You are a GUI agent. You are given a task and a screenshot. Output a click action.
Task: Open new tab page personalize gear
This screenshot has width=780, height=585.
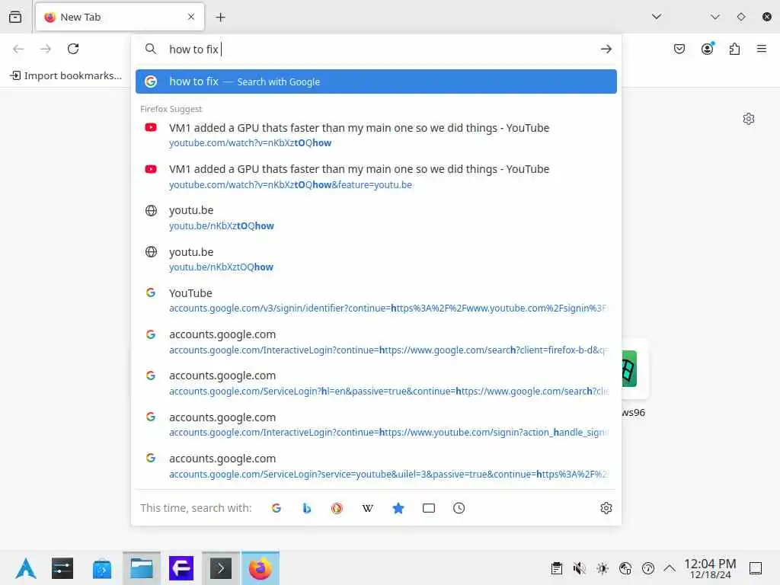coord(749,119)
